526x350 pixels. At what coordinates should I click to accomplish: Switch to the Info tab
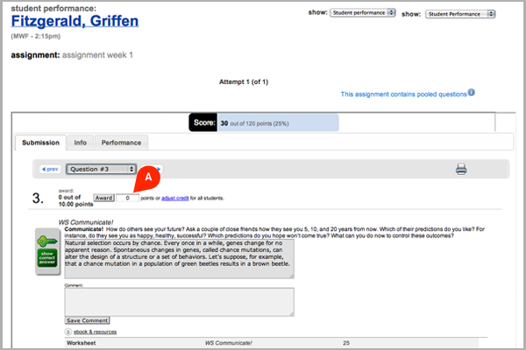80,143
